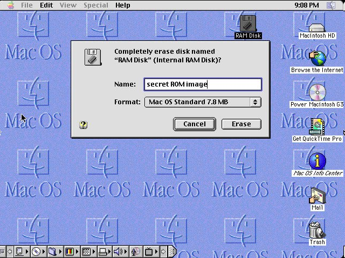This screenshot has height=258, width=345.
Task: Click the Trash icon
Action: tap(317, 230)
